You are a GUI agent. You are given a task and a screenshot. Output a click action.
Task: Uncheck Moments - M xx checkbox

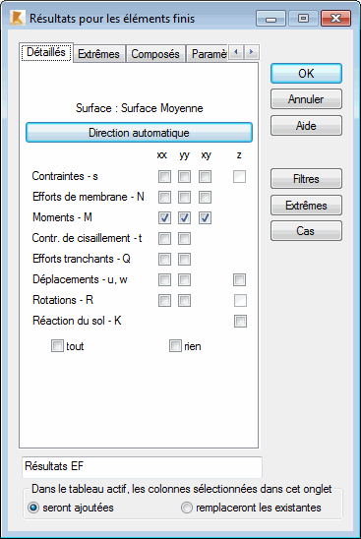pyautogui.click(x=164, y=218)
